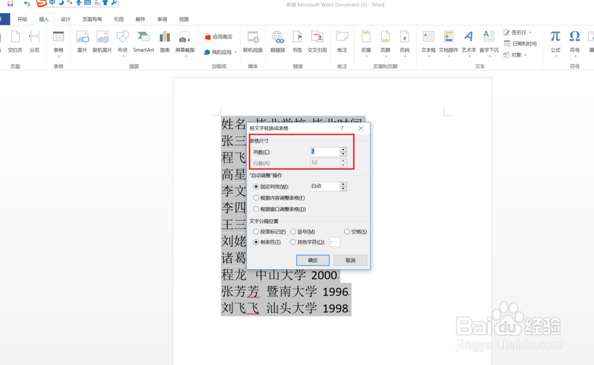Switch to the 审阅 ribbon tab
The image size is (594, 365).
point(162,20)
